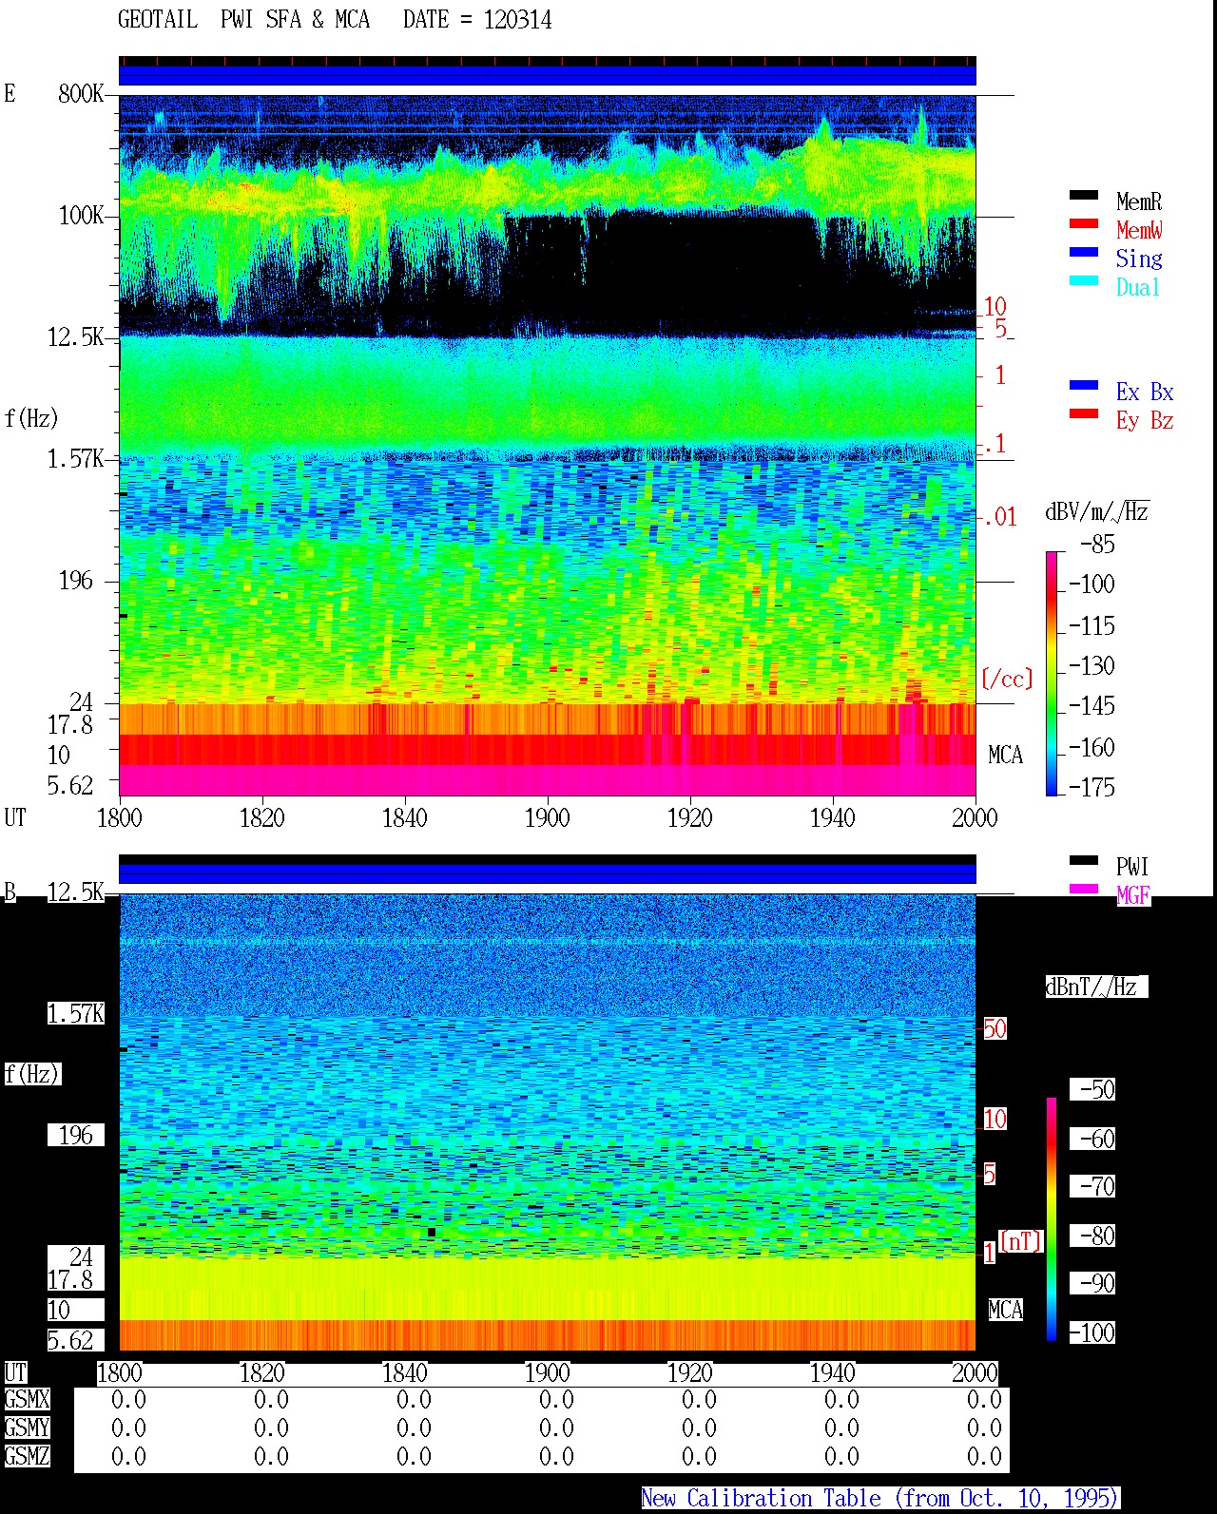Click the red MemW legend swatch
The width and height of the screenshot is (1217, 1514).
pos(1084,223)
